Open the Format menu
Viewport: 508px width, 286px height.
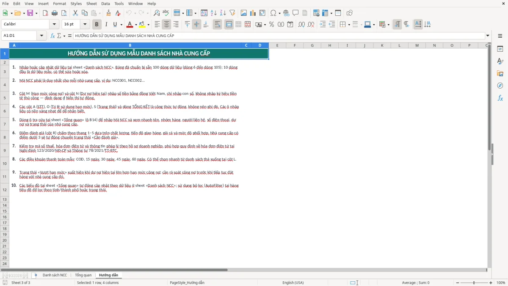coord(59,3)
